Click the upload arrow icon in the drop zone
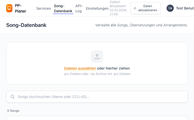The image size is (194, 120). [x=97, y=57]
